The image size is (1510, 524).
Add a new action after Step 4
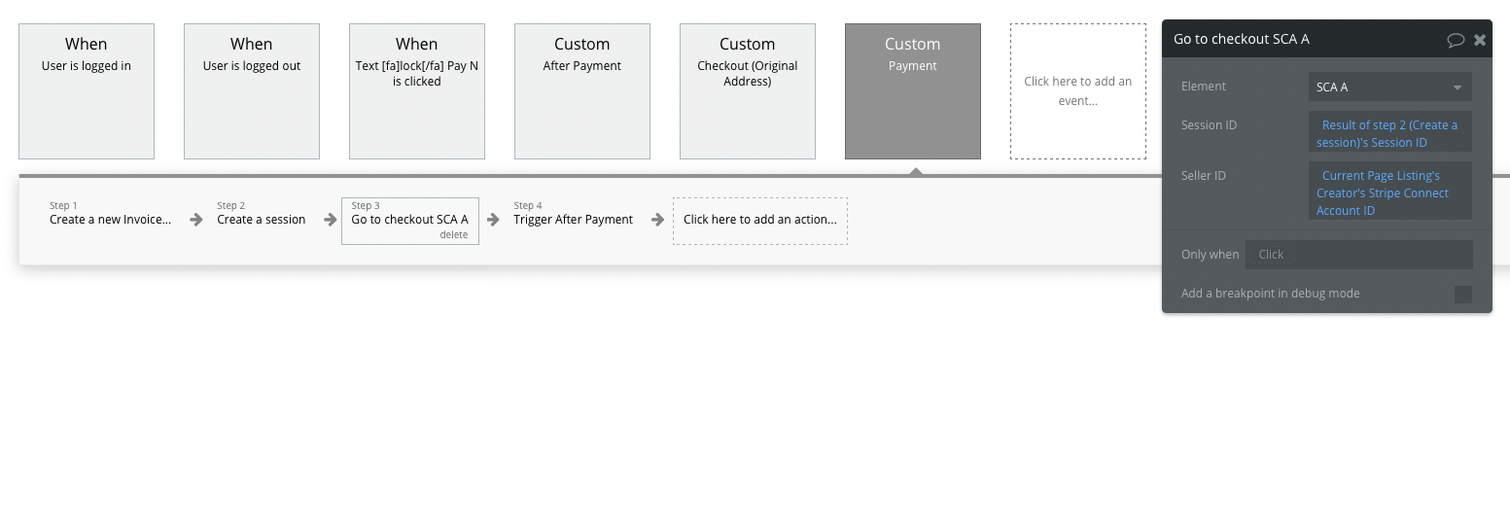[x=760, y=221]
